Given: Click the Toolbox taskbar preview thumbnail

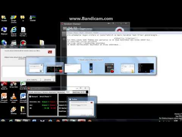Looking at the screenshot, I should coord(82,107).
